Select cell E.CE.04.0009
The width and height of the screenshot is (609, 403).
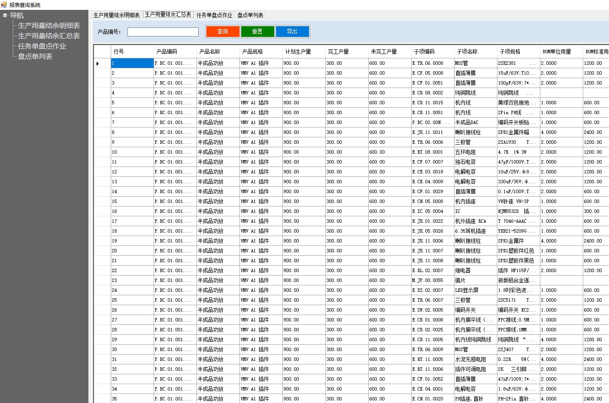(433, 182)
